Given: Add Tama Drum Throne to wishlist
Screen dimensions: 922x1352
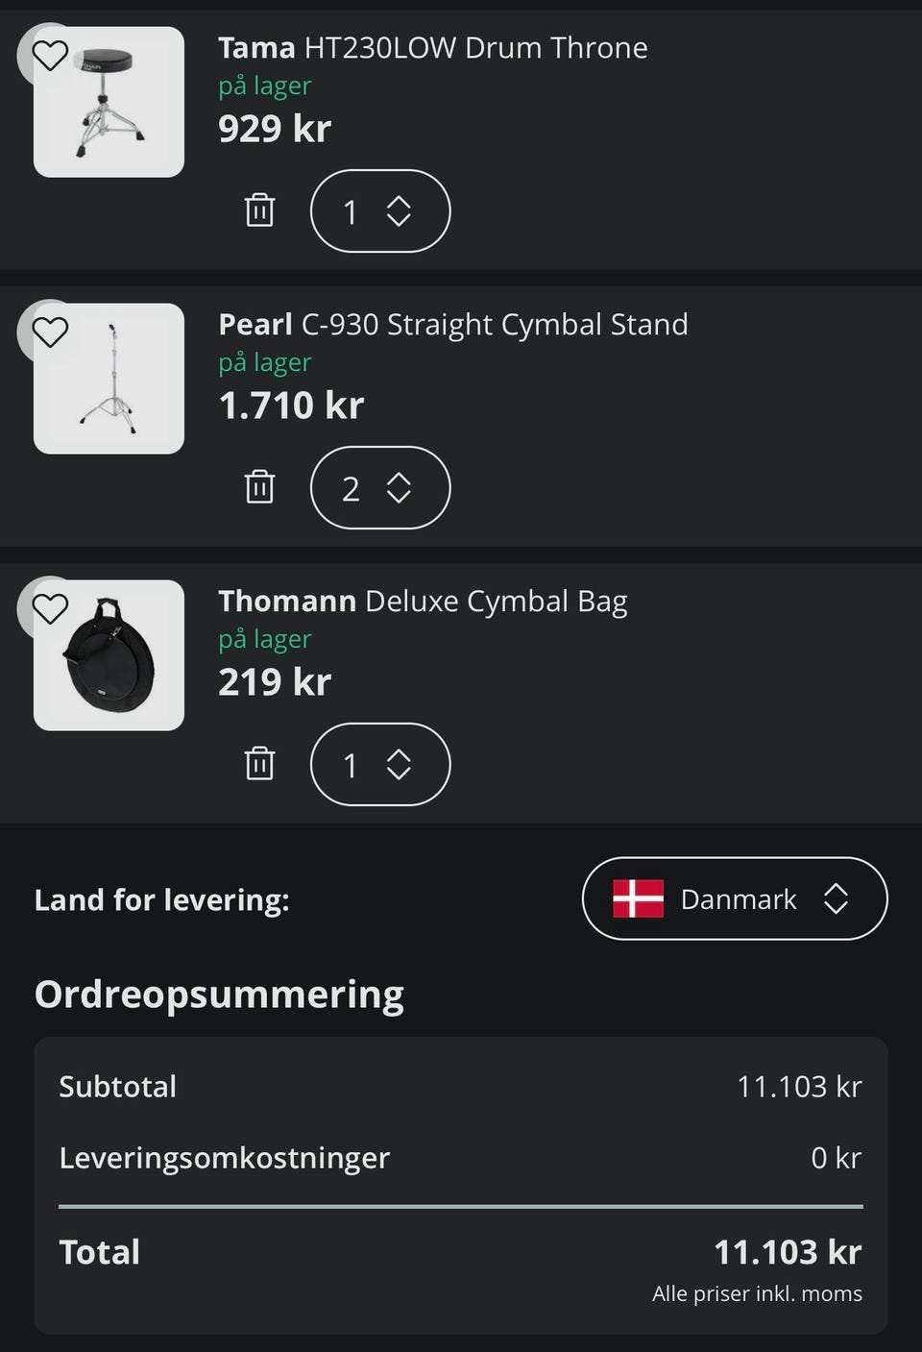Looking at the screenshot, I should pos(50,56).
